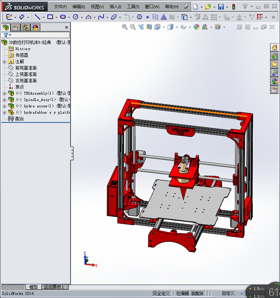This screenshot has width=280, height=298.
Task: Click the Previous View icon
Action: [141, 27]
